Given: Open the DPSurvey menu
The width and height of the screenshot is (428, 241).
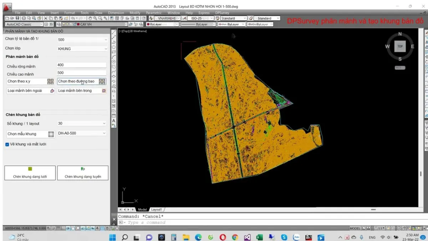Looking at the screenshot, I should point(222,13).
